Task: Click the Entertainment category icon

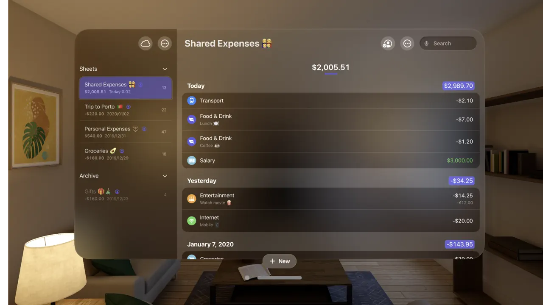Action: click(192, 199)
